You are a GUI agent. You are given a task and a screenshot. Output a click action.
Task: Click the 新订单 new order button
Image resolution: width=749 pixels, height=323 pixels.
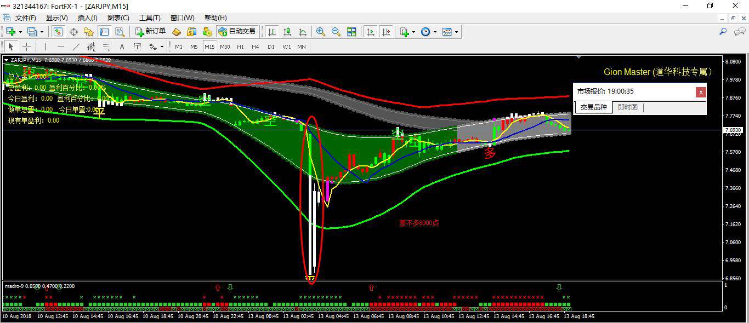[x=151, y=32]
